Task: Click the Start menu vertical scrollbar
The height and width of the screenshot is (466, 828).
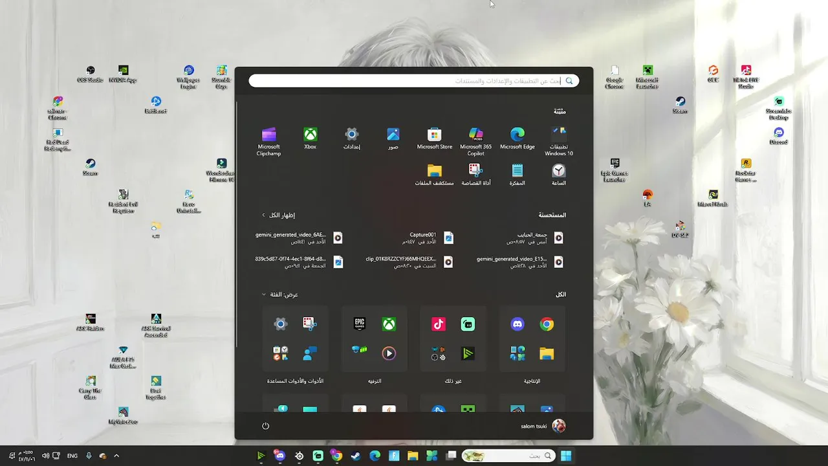Action: (237, 223)
